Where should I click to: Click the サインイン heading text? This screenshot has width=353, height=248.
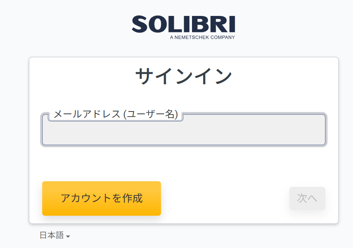click(183, 76)
